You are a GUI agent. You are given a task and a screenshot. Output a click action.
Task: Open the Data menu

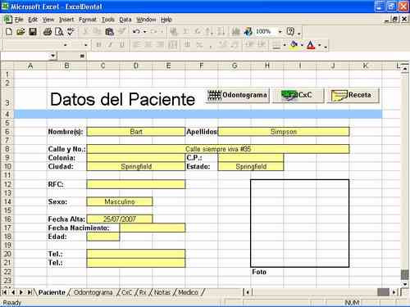[125, 20]
